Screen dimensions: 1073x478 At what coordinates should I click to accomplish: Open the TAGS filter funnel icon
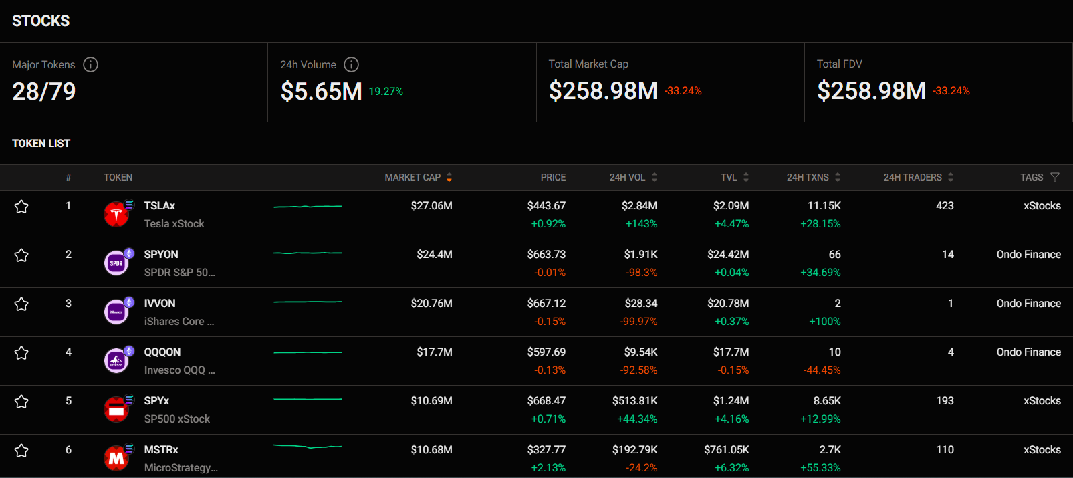pos(1055,177)
